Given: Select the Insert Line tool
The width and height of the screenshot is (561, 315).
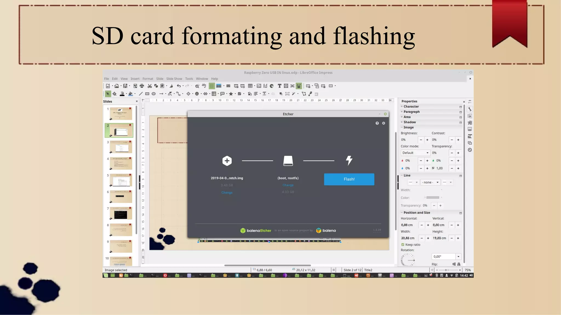Looking at the screenshot, I should 141,94.
